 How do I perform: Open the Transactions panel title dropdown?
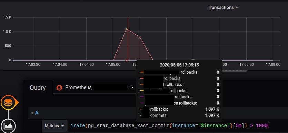(x=223, y=8)
